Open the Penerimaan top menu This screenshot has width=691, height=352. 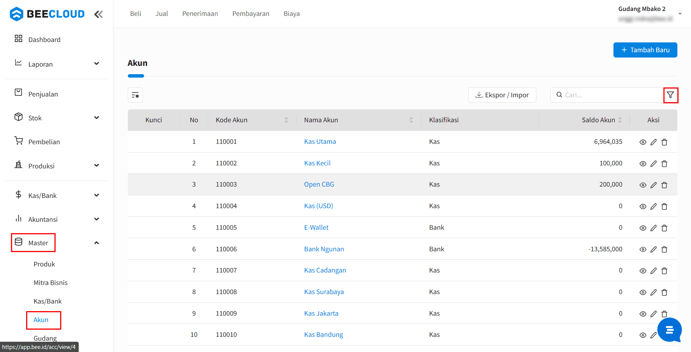pos(200,14)
